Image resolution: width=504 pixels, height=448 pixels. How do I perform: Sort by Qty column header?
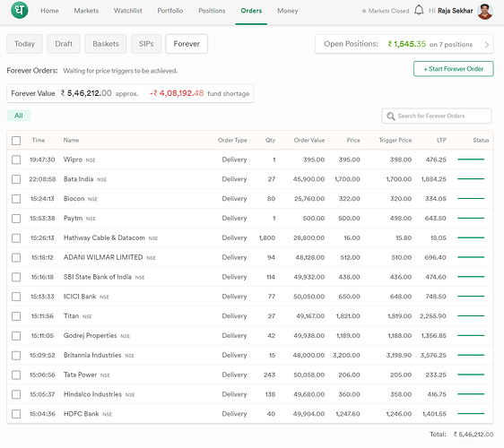270,141
